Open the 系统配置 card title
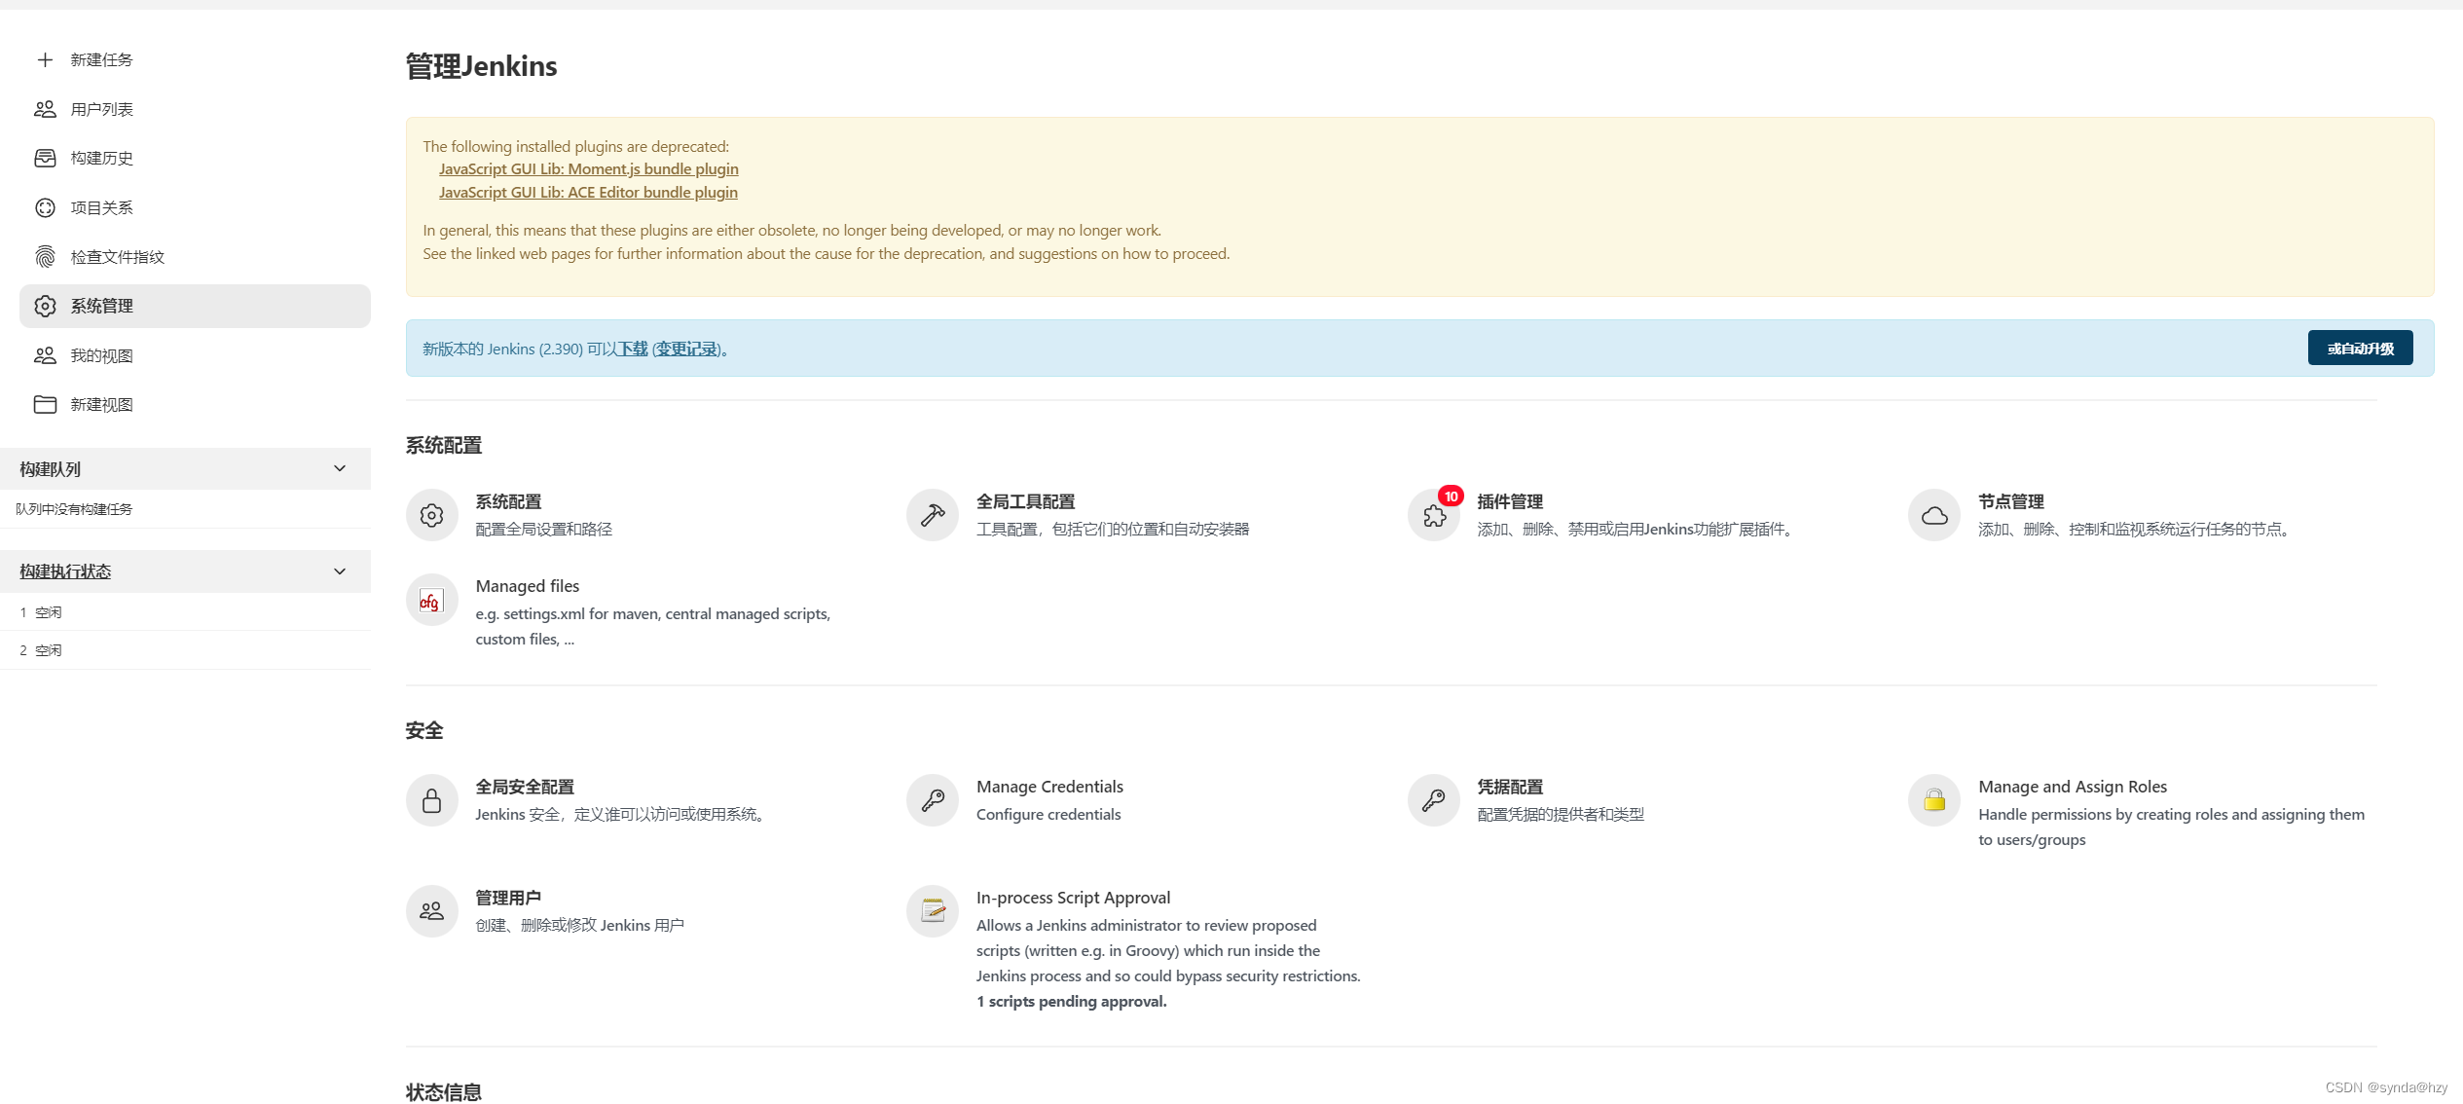2463x1104 pixels. pos(508,501)
